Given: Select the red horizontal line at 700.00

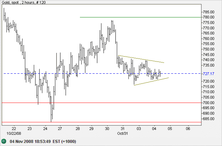Looking at the screenshot, I should point(102,103).
